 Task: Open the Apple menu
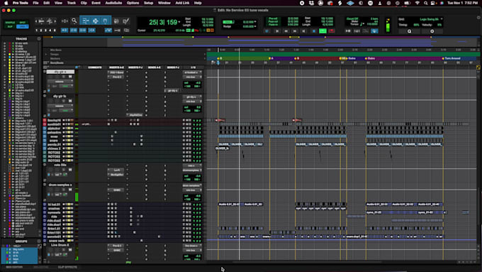click(x=6, y=3)
